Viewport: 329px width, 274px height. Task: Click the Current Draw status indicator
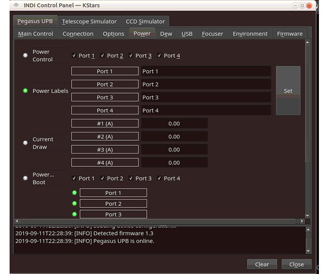(26, 142)
